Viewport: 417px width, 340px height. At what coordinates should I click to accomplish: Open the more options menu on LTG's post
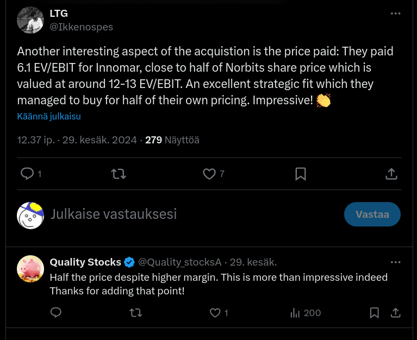click(x=396, y=14)
